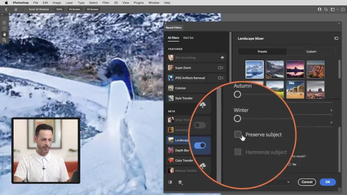This screenshot has width=347, height=195.
Task: Click the Cancel button
Action: [x=307, y=182]
